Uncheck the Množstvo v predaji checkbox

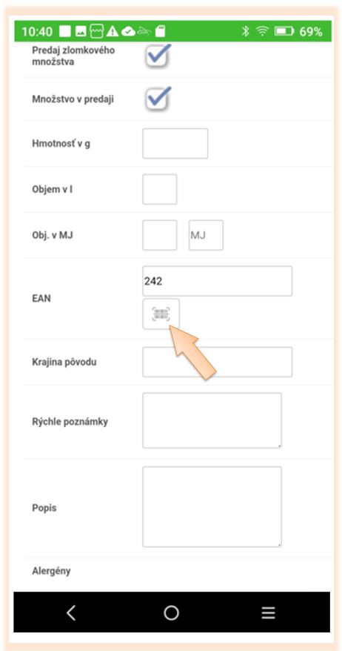pos(158,99)
